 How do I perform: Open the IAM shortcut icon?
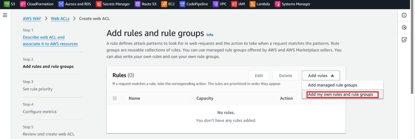234,4
